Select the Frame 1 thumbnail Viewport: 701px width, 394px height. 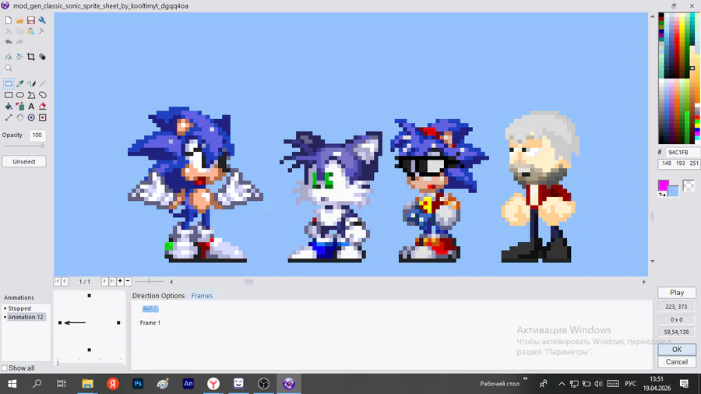tap(150, 308)
